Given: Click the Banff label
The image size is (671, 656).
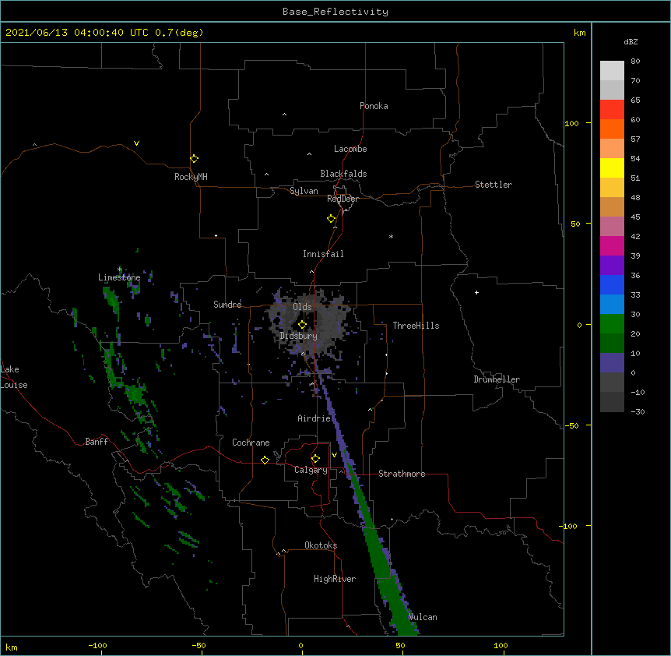Looking at the screenshot, I should 97,442.
